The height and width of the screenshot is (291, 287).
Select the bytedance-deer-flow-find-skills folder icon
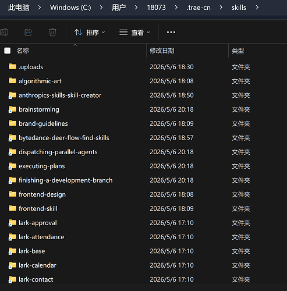click(x=13, y=137)
